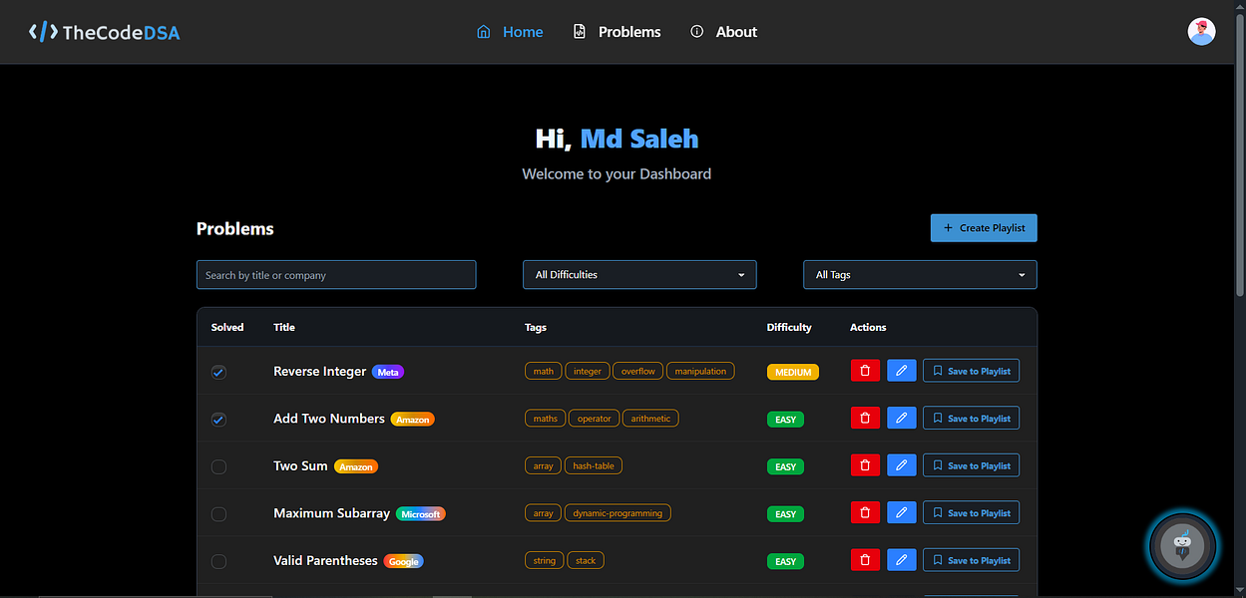The width and height of the screenshot is (1246, 598).
Task: Click the overflow tag
Action: click(x=638, y=371)
